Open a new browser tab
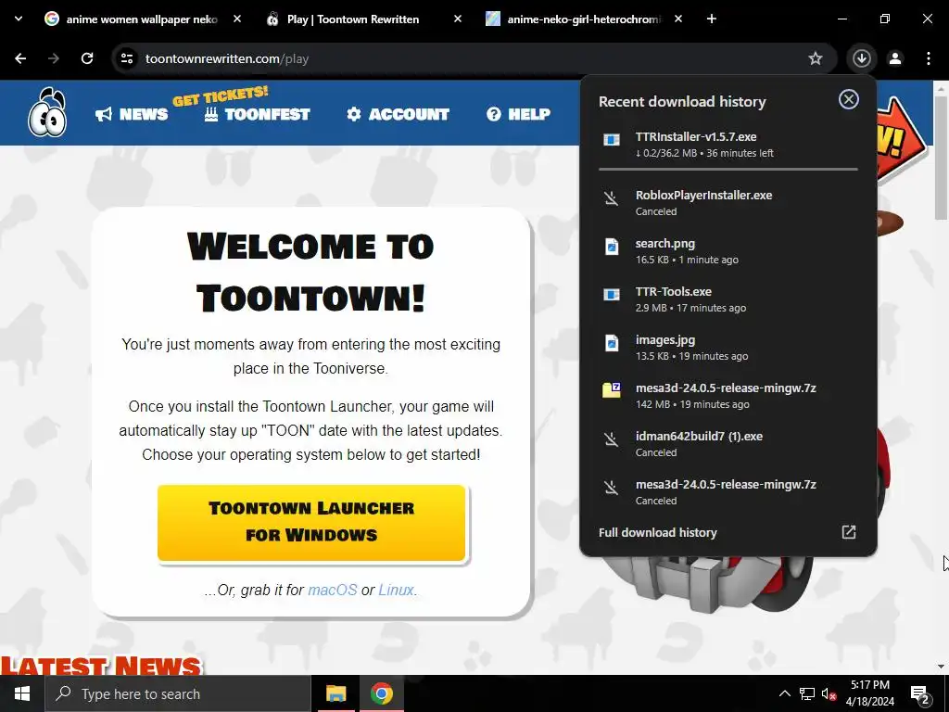This screenshot has width=949, height=712. pos(712,19)
